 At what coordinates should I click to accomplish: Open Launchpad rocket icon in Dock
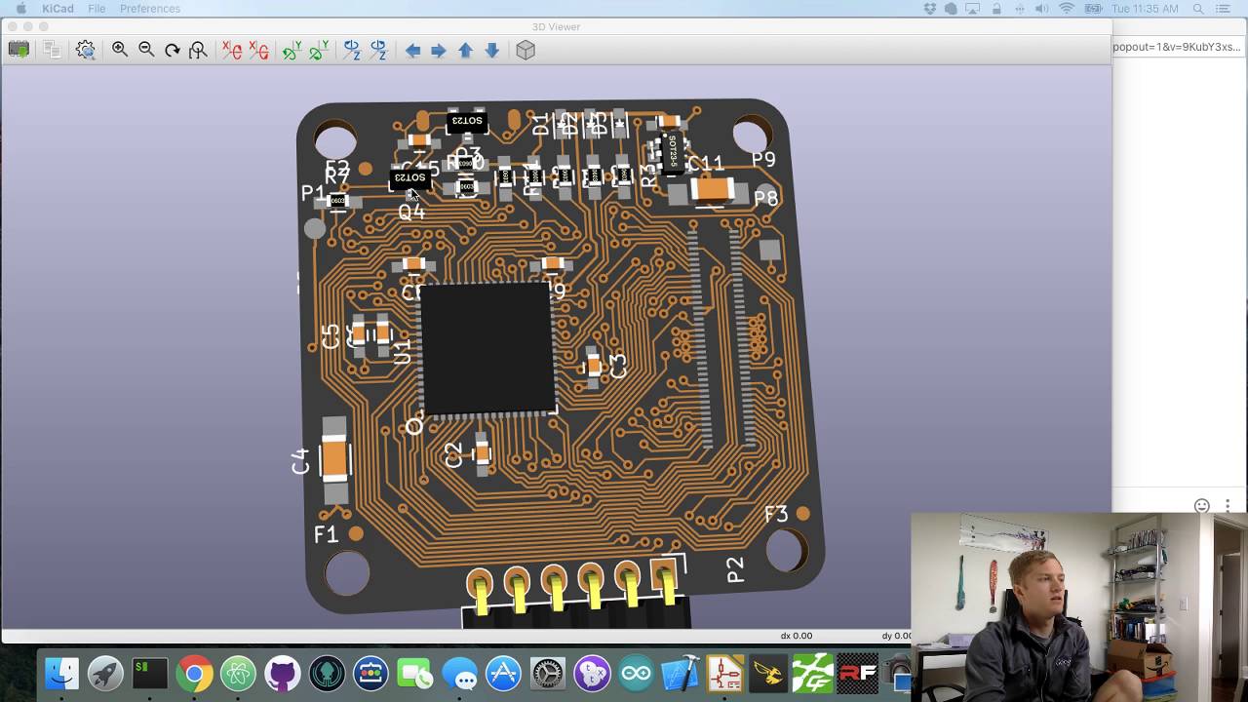click(105, 674)
